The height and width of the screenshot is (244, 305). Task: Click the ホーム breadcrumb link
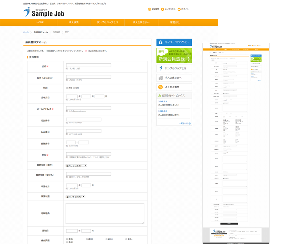coord(26,32)
